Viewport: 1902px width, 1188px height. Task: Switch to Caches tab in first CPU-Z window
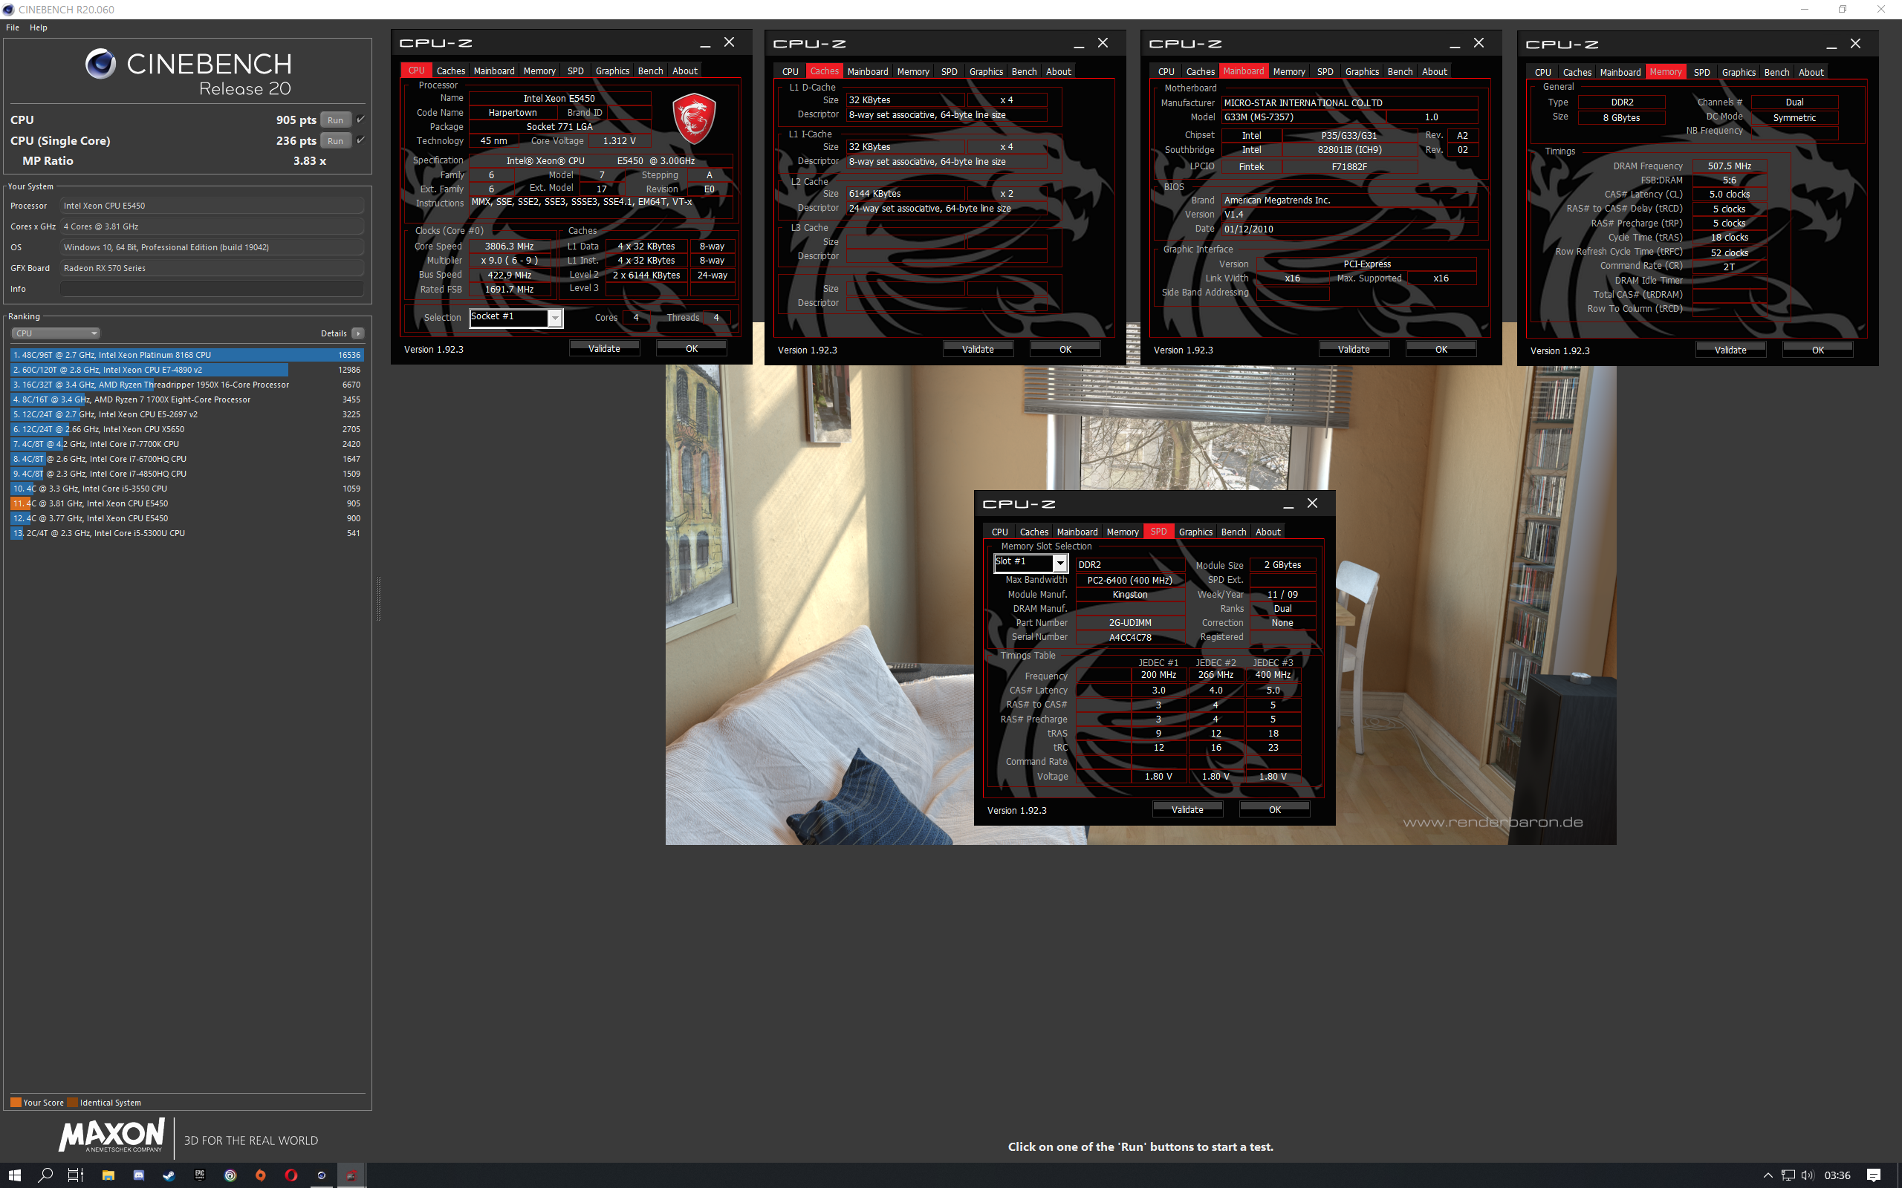point(450,71)
